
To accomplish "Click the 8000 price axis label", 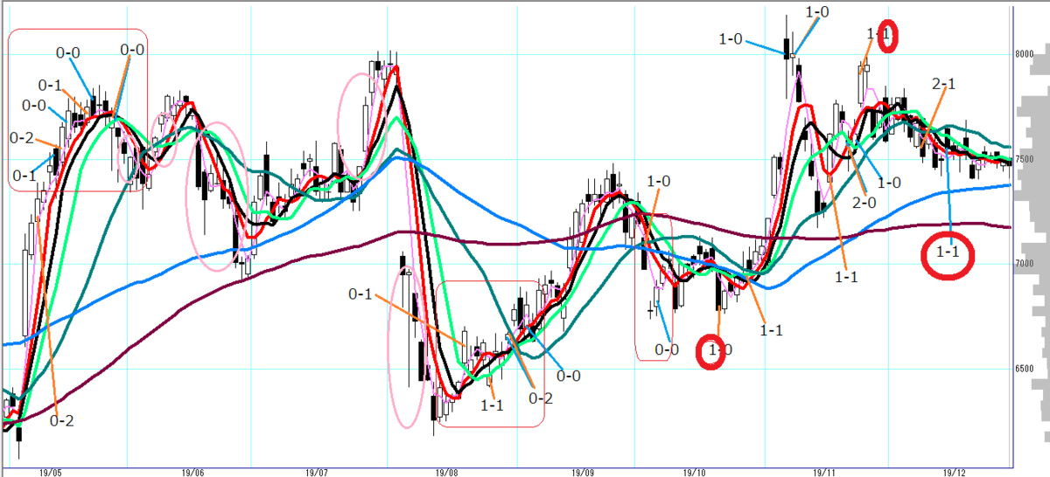I will [x=1025, y=53].
